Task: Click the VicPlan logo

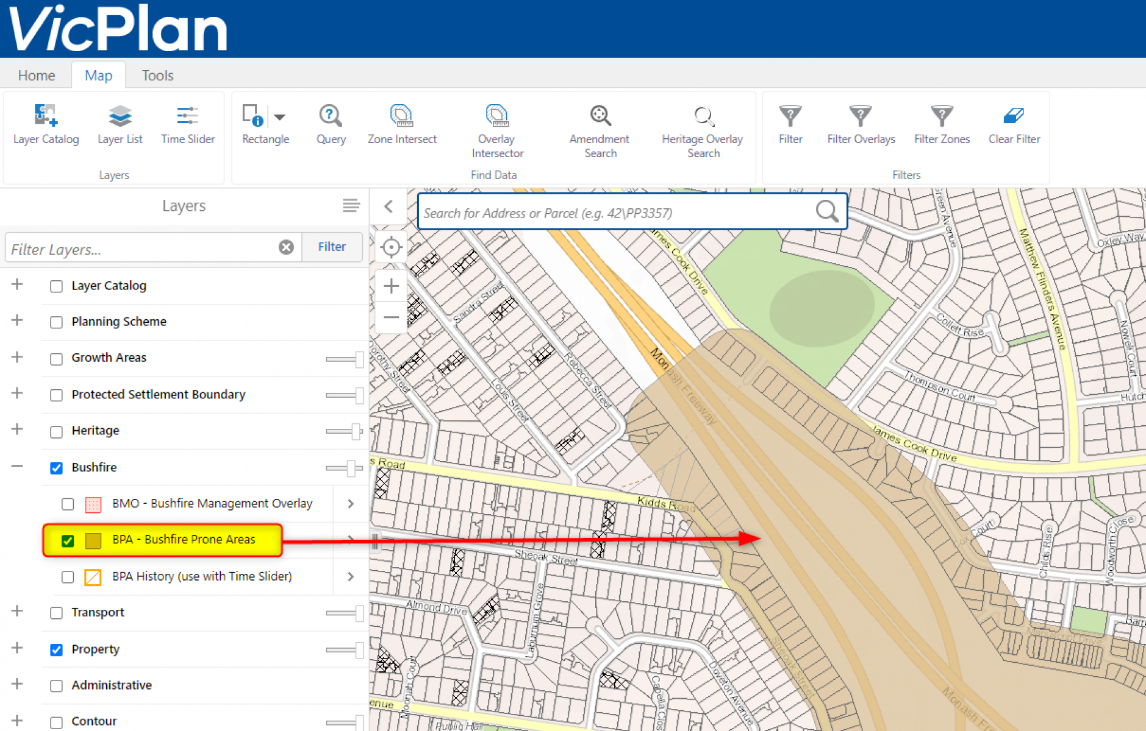Action: point(117,28)
